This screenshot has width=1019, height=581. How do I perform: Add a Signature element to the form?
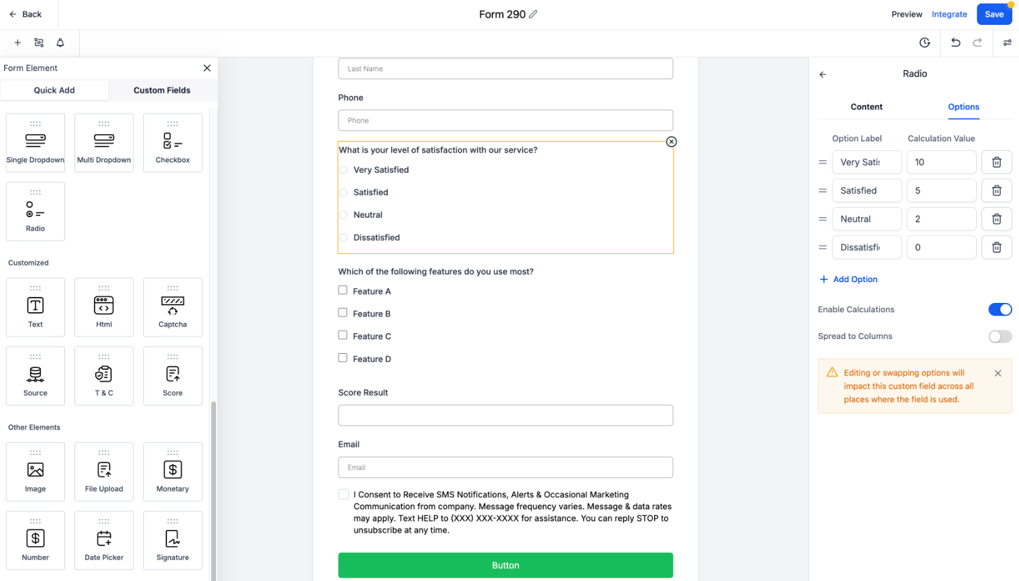point(172,540)
